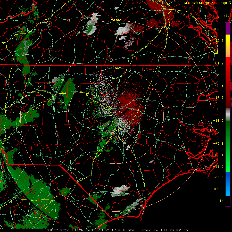The height and width of the screenshot is (232, 232).
Task: Click the [KT] units label
Action: coord(220,18)
